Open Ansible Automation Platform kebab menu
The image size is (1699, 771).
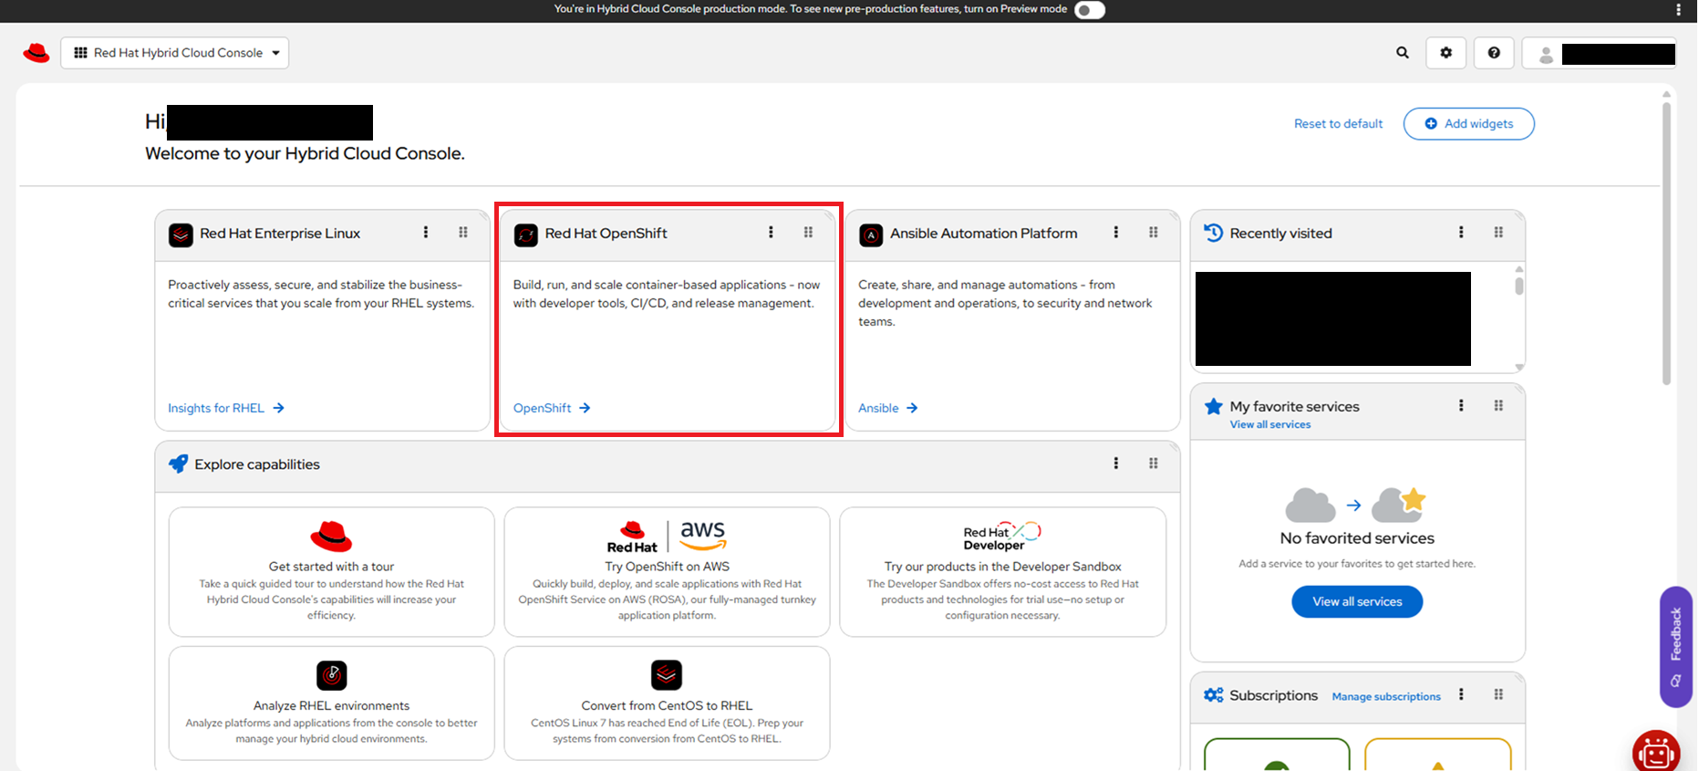tap(1116, 233)
